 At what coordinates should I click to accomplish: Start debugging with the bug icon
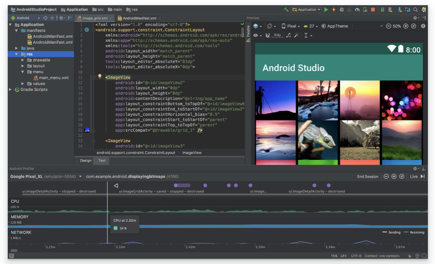342,10
